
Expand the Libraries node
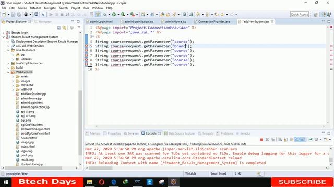13,59
